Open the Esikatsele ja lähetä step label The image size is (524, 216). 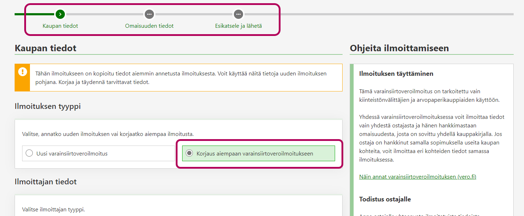[238, 26]
